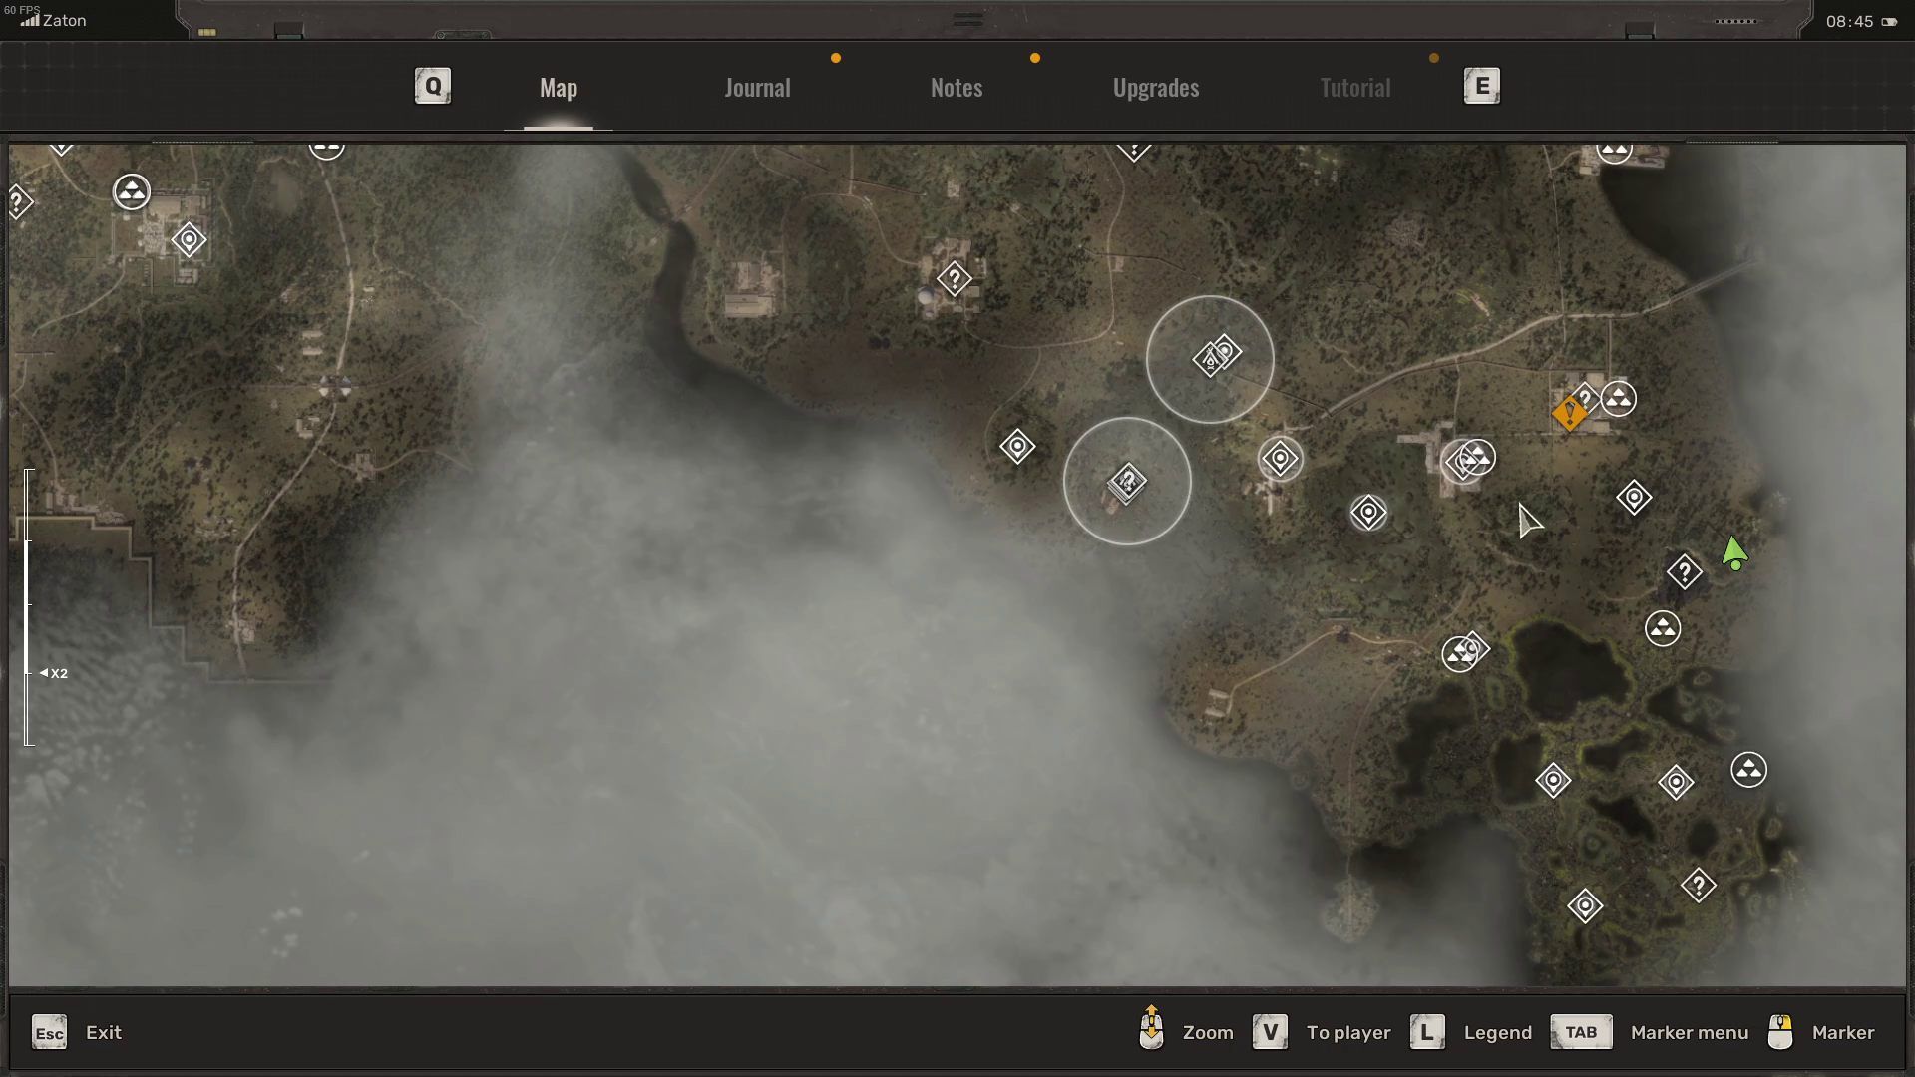This screenshot has height=1077, width=1915.
Task: Go to the Upgrades tab
Action: click(x=1155, y=88)
